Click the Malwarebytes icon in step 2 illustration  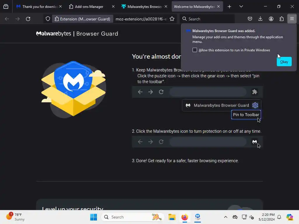(x=255, y=142)
